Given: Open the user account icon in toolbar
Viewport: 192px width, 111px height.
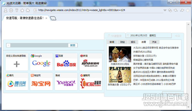Looking at the screenshot, I should point(6,10).
